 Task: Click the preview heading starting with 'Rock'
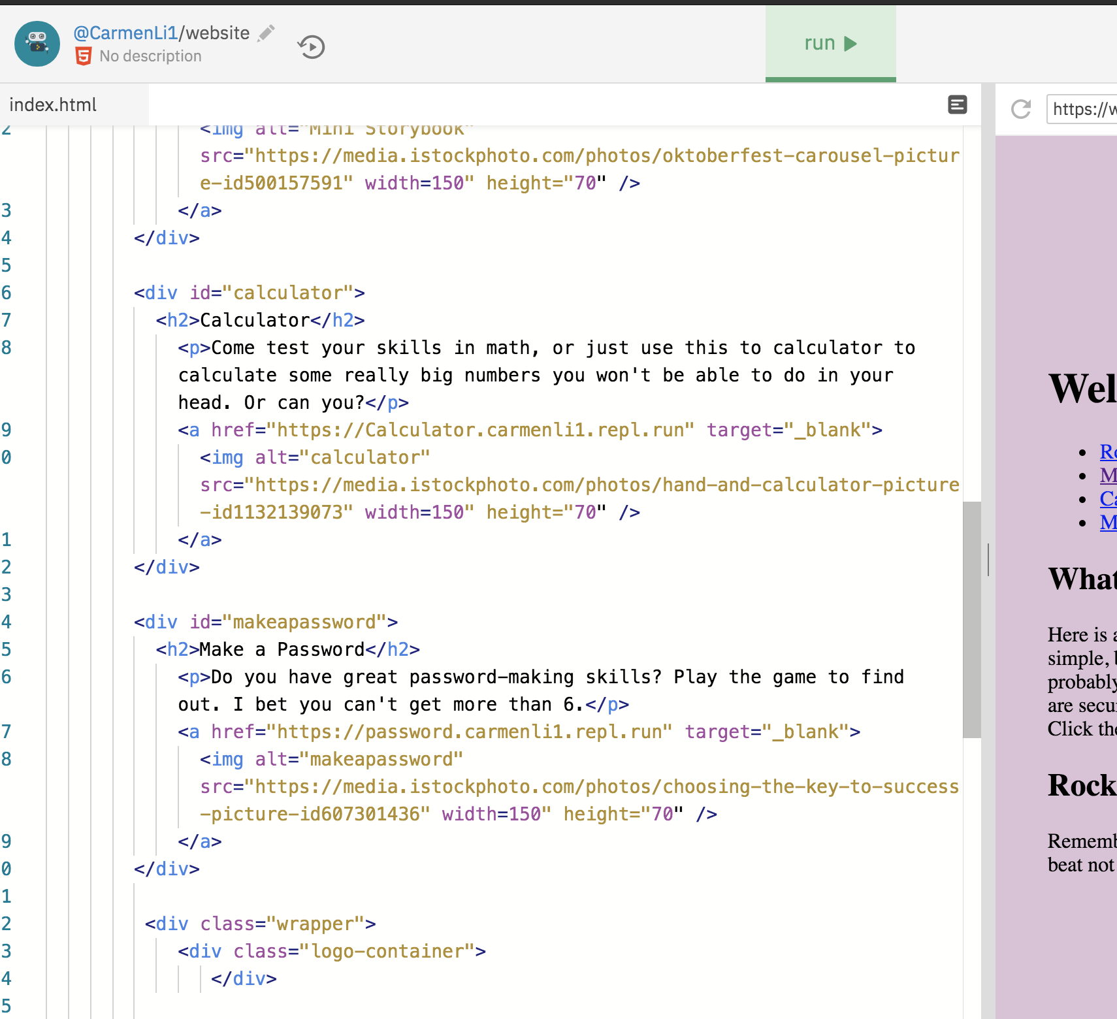click(1082, 785)
